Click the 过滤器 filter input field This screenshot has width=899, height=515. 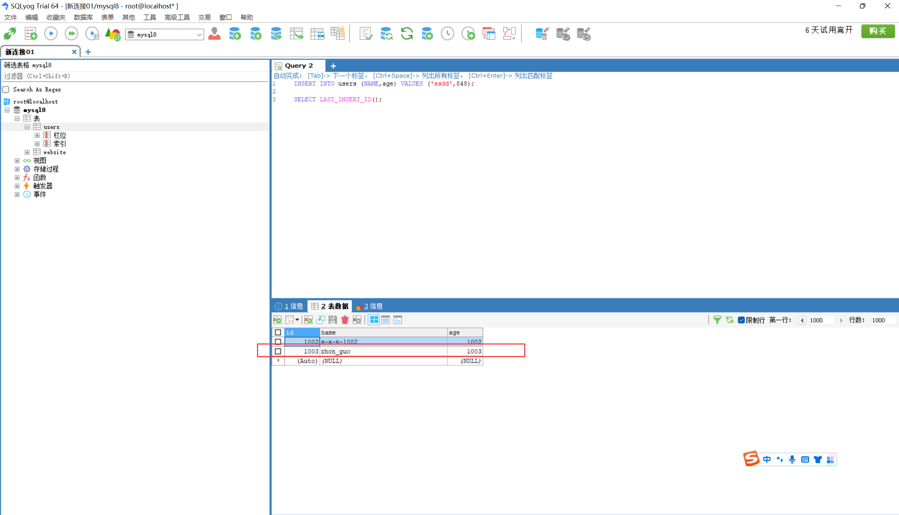134,76
